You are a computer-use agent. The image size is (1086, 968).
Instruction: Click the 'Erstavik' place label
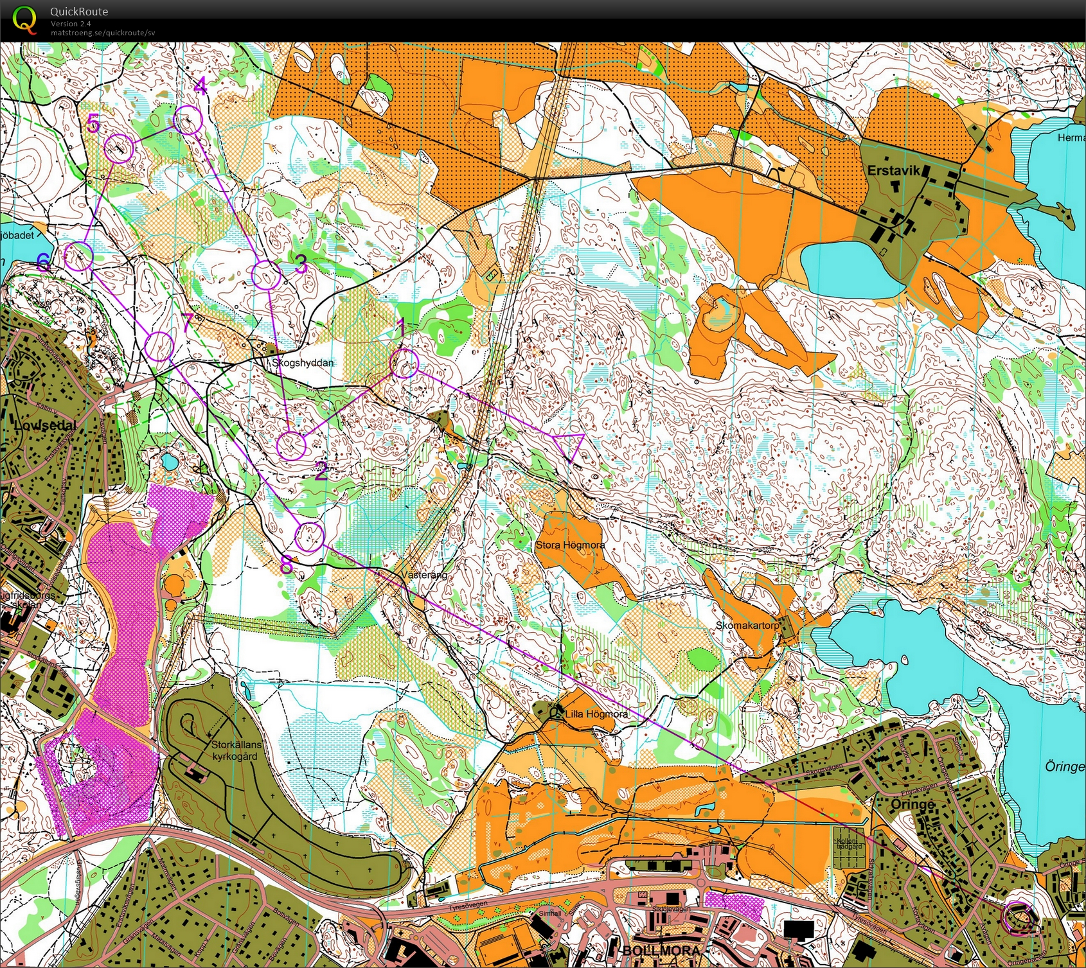(894, 171)
